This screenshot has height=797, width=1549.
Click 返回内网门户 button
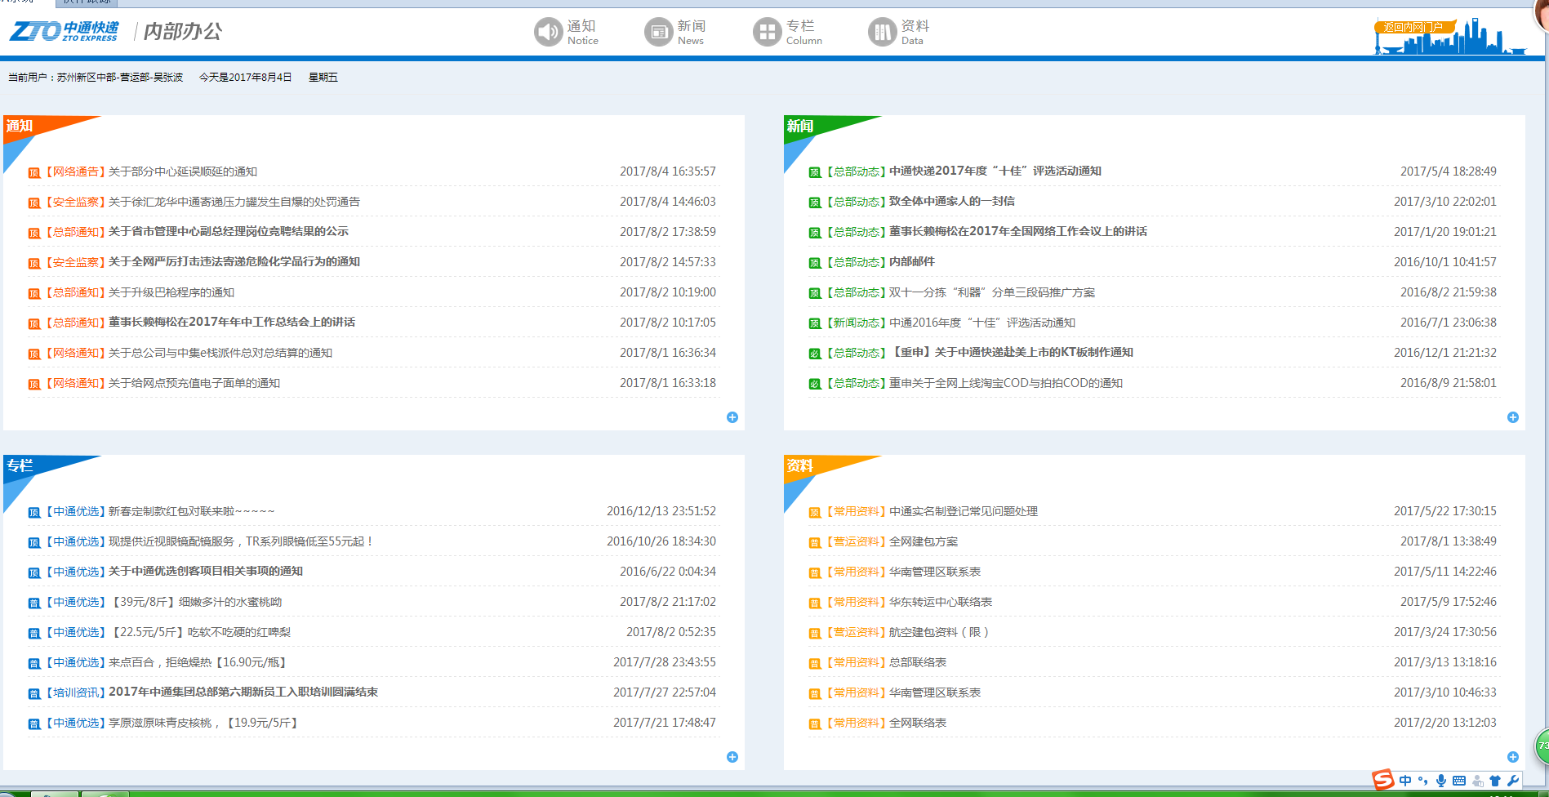(1413, 27)
